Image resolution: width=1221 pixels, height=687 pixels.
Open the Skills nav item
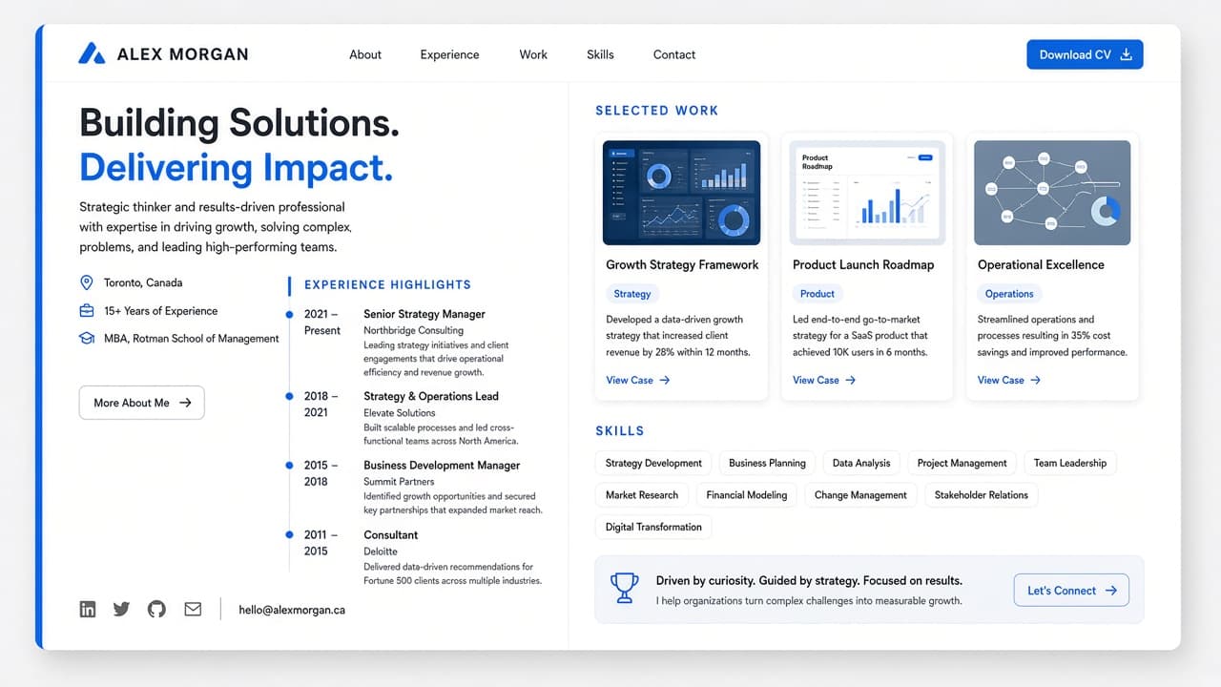point(600,54)
